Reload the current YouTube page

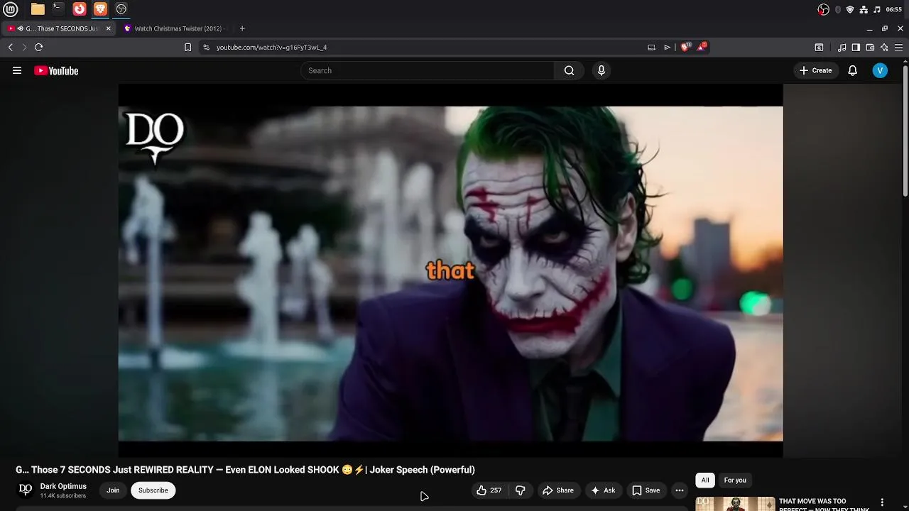coord(38,47)
